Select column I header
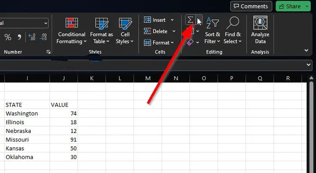Viewport: 316px width, 173px height. tap(27, 78)
